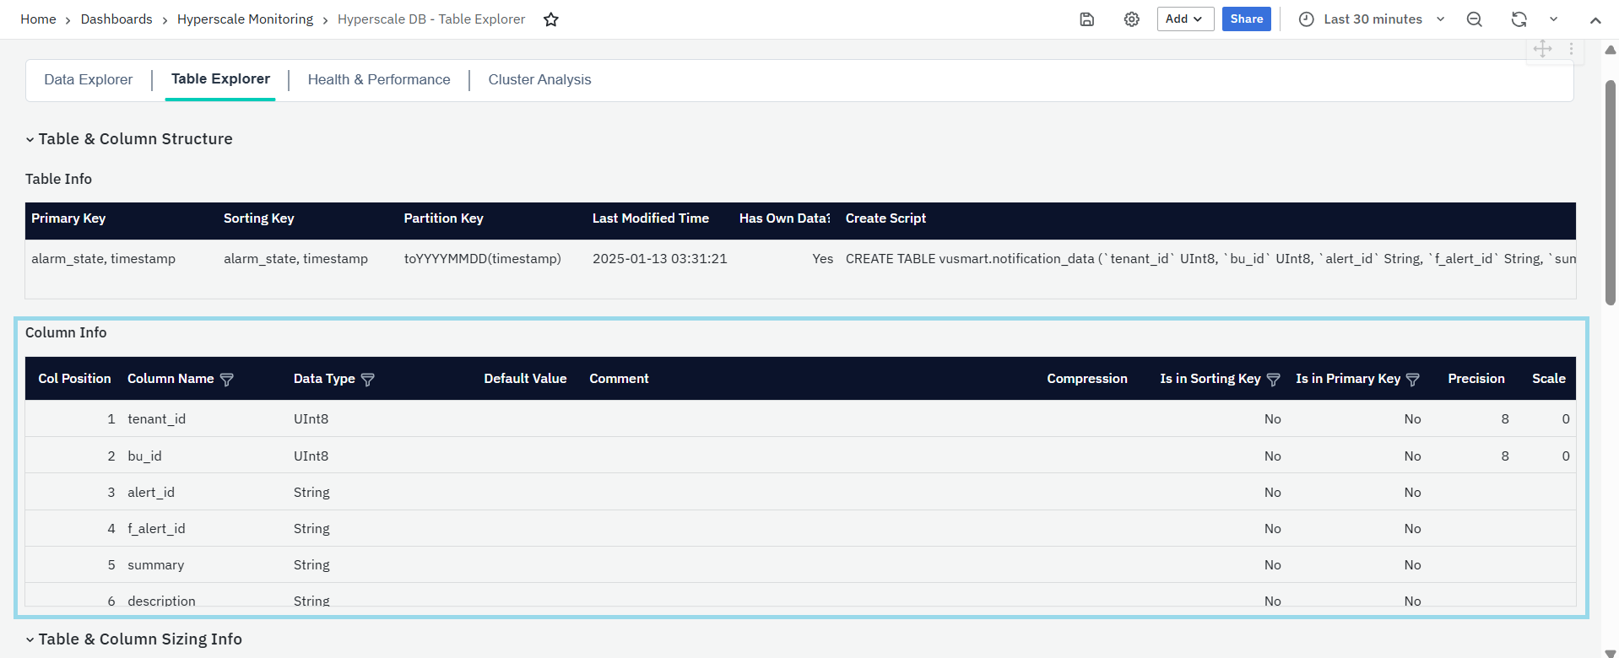The width and height of the screenshot is (1619, 658).
Task: Filter the Is in Sorting Key column
Action: point(1273,380)
